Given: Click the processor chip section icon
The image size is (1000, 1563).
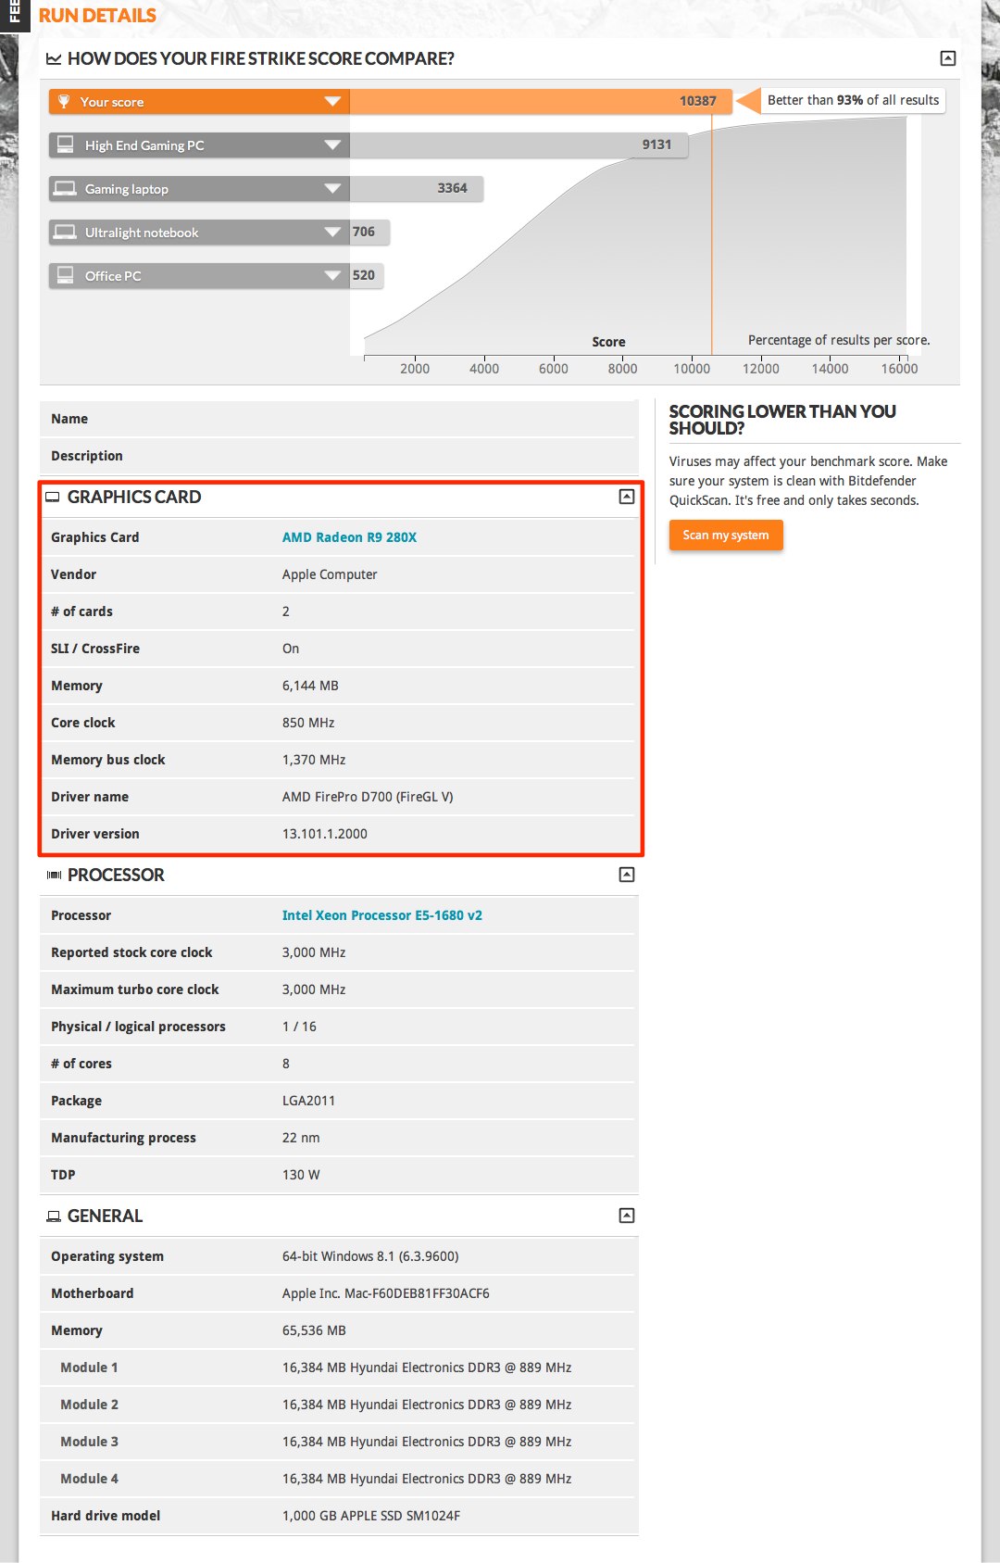Looking at the screenshot, I should pyautogui.click(x=54, y=875).
